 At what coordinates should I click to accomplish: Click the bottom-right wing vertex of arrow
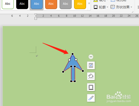point(83,71)
